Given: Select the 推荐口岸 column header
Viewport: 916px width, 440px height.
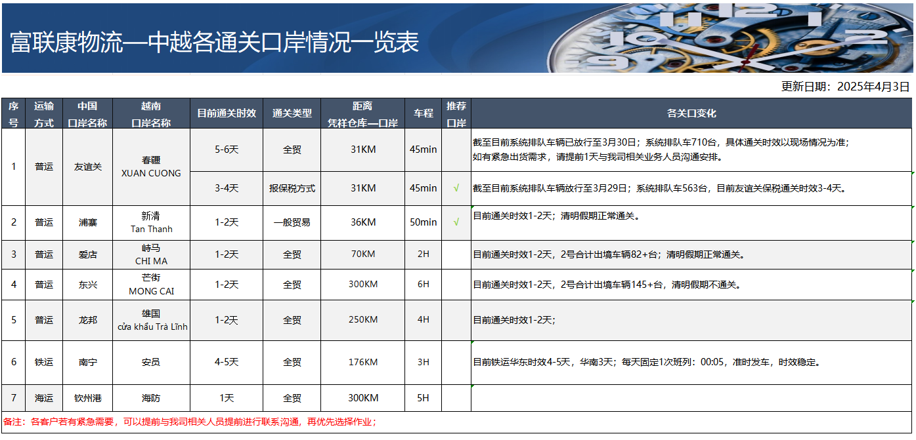Looking at the screenshot, I should (x=456, y=113).
